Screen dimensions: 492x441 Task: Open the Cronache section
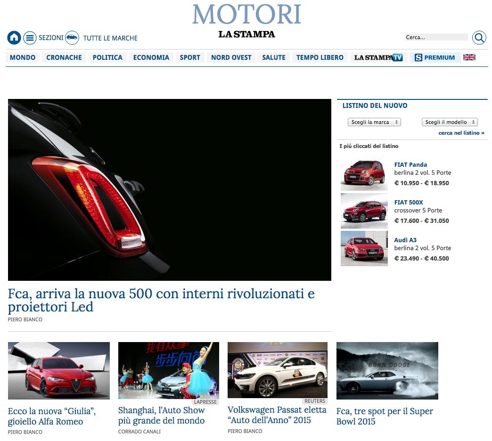pos(64,57)
